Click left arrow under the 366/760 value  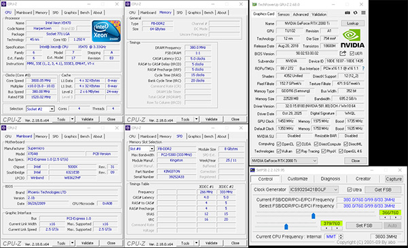[x=385, y=217]
